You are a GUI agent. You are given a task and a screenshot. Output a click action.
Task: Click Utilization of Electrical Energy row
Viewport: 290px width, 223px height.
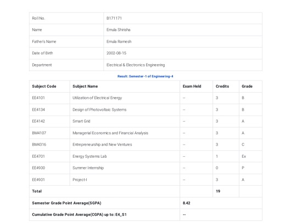pos(146,98)
